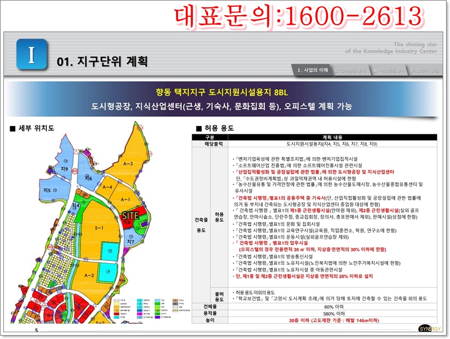450x339 pixels.
Task: Click the '건폐율' row label
Action: [210, 306]
